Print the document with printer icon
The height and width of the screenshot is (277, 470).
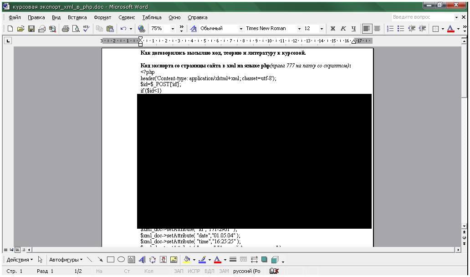coord(65,29)
